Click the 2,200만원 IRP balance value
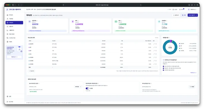This screenshot has width=204, height=110. 79,24
